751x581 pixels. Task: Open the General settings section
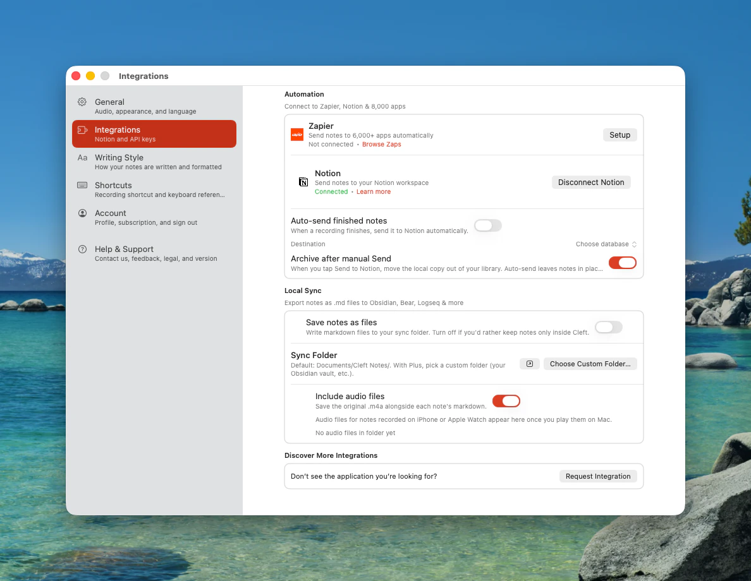[154, 106]
